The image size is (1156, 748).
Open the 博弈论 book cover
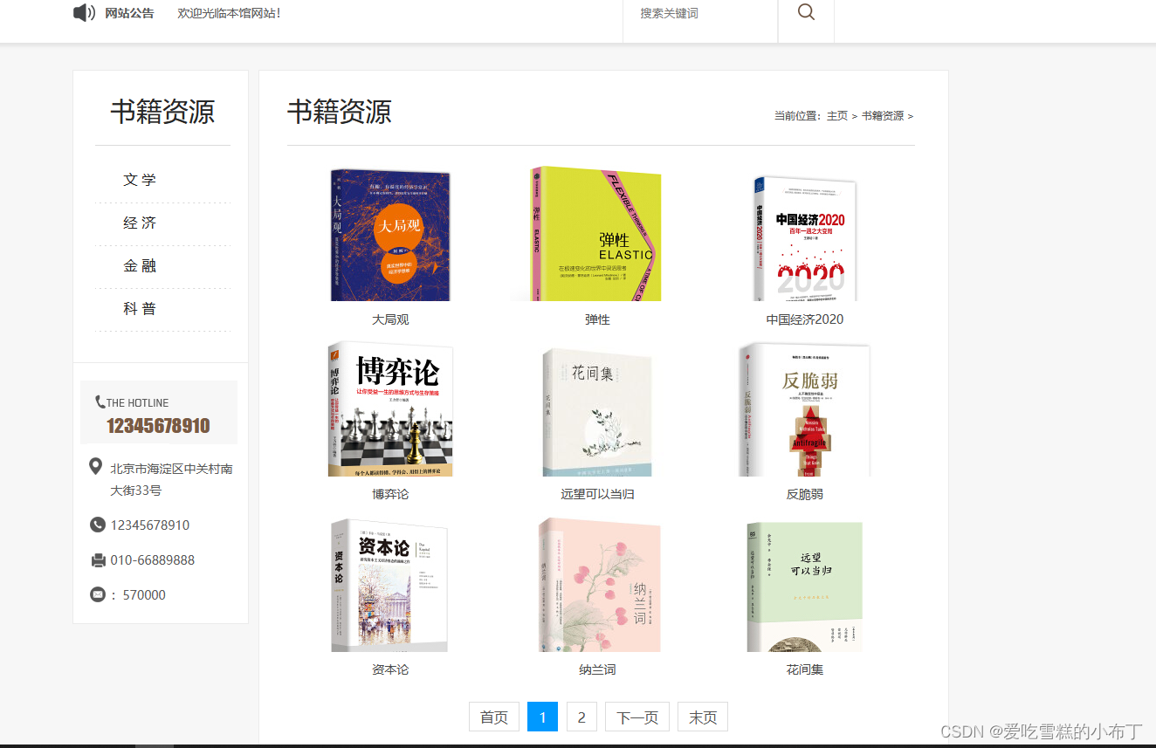[389, 408]
